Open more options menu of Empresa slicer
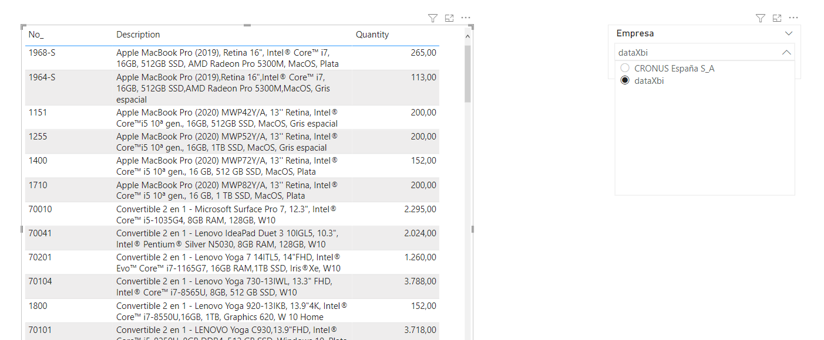 (793, 18)
